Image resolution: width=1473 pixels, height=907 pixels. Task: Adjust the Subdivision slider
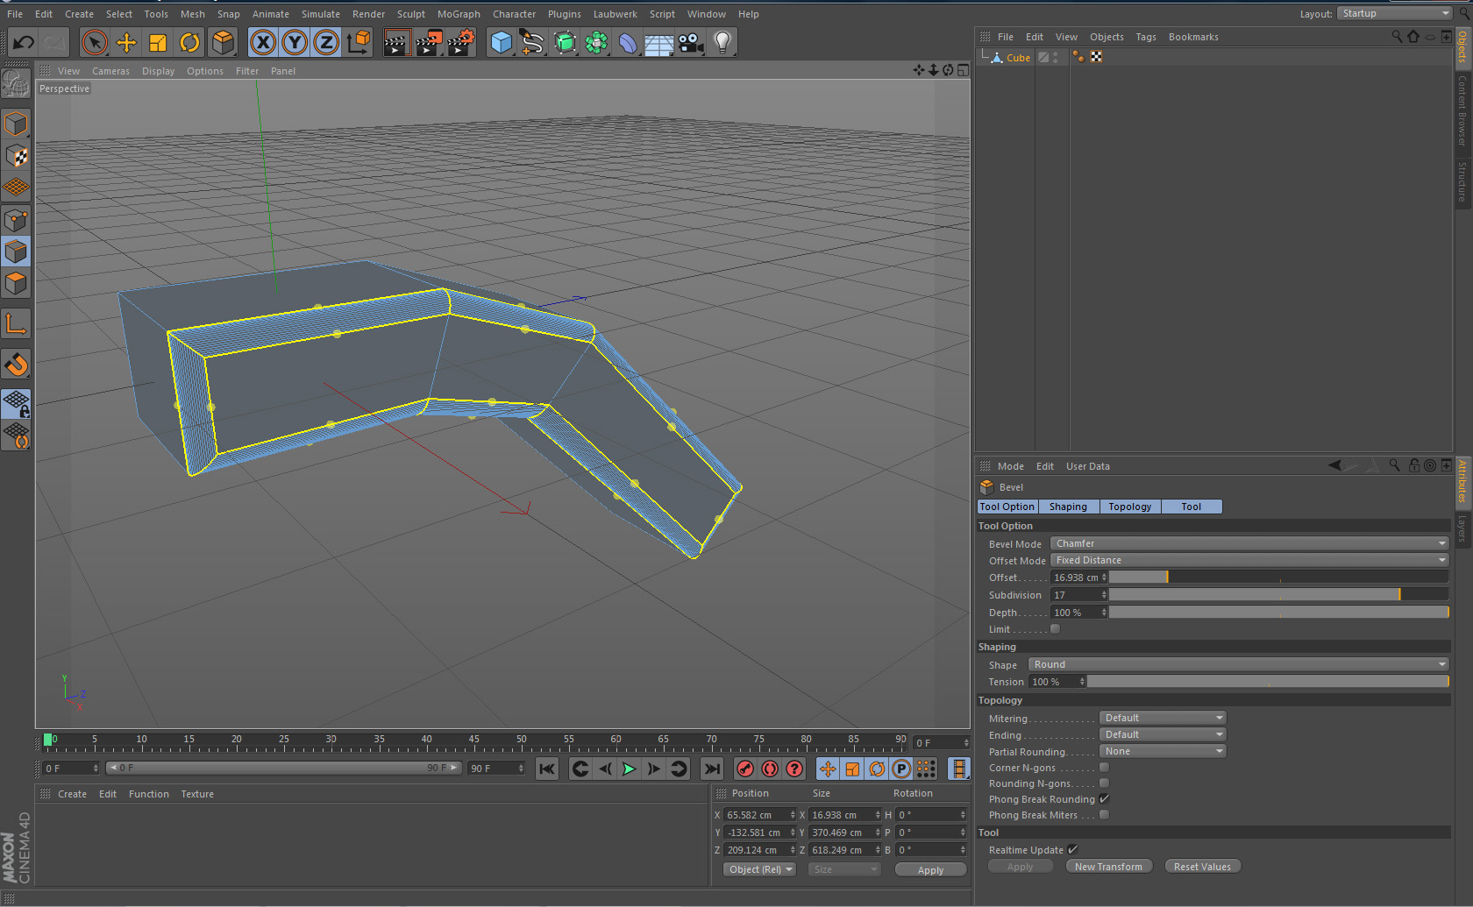(x=1278, y=594)
